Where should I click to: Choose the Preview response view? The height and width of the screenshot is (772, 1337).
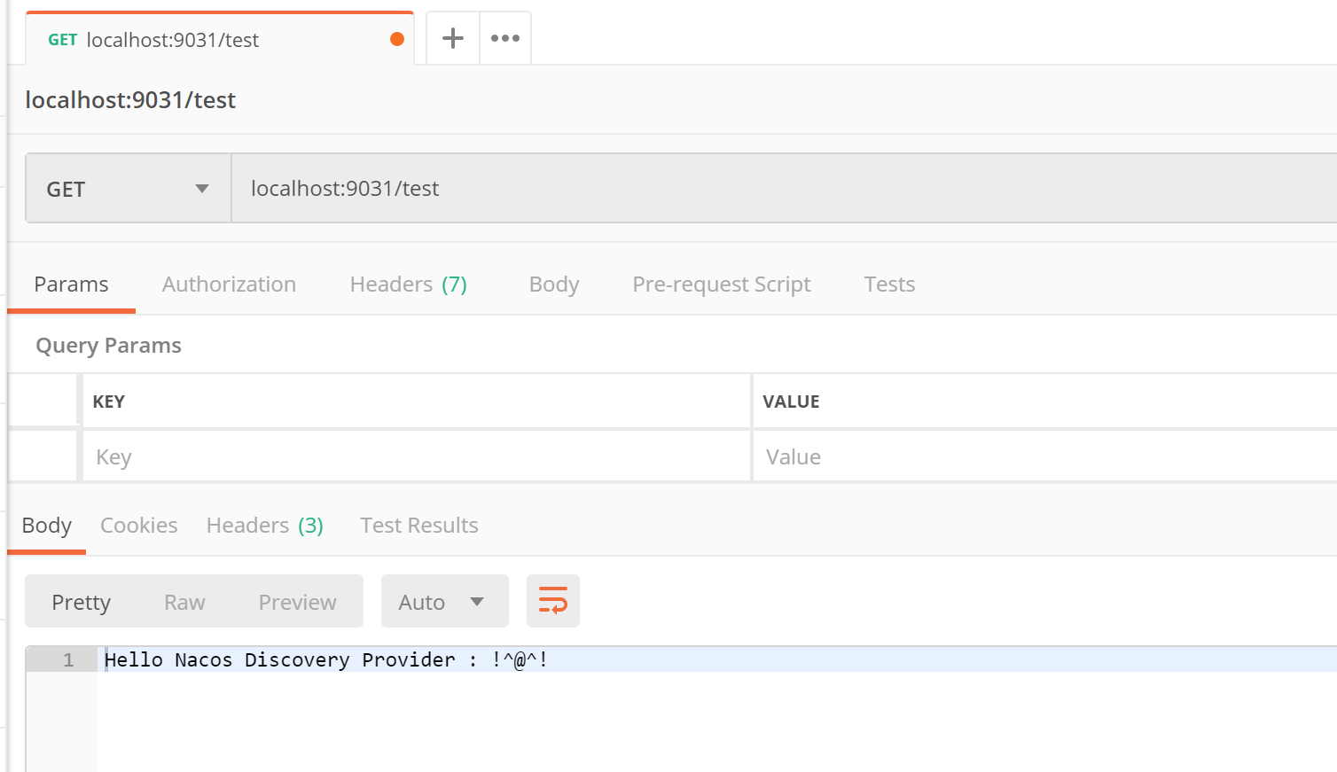298,602
